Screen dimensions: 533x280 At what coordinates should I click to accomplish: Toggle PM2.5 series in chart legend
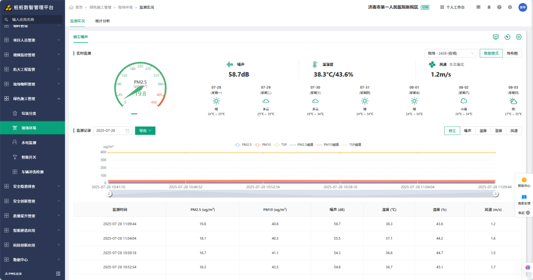pos(243,144)
